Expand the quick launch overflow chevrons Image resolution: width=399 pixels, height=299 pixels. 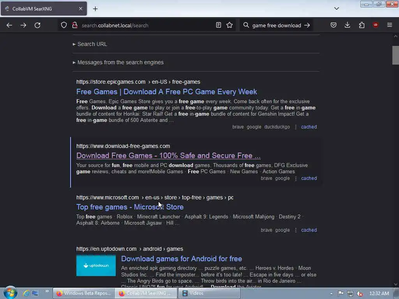tap(47, 291)
